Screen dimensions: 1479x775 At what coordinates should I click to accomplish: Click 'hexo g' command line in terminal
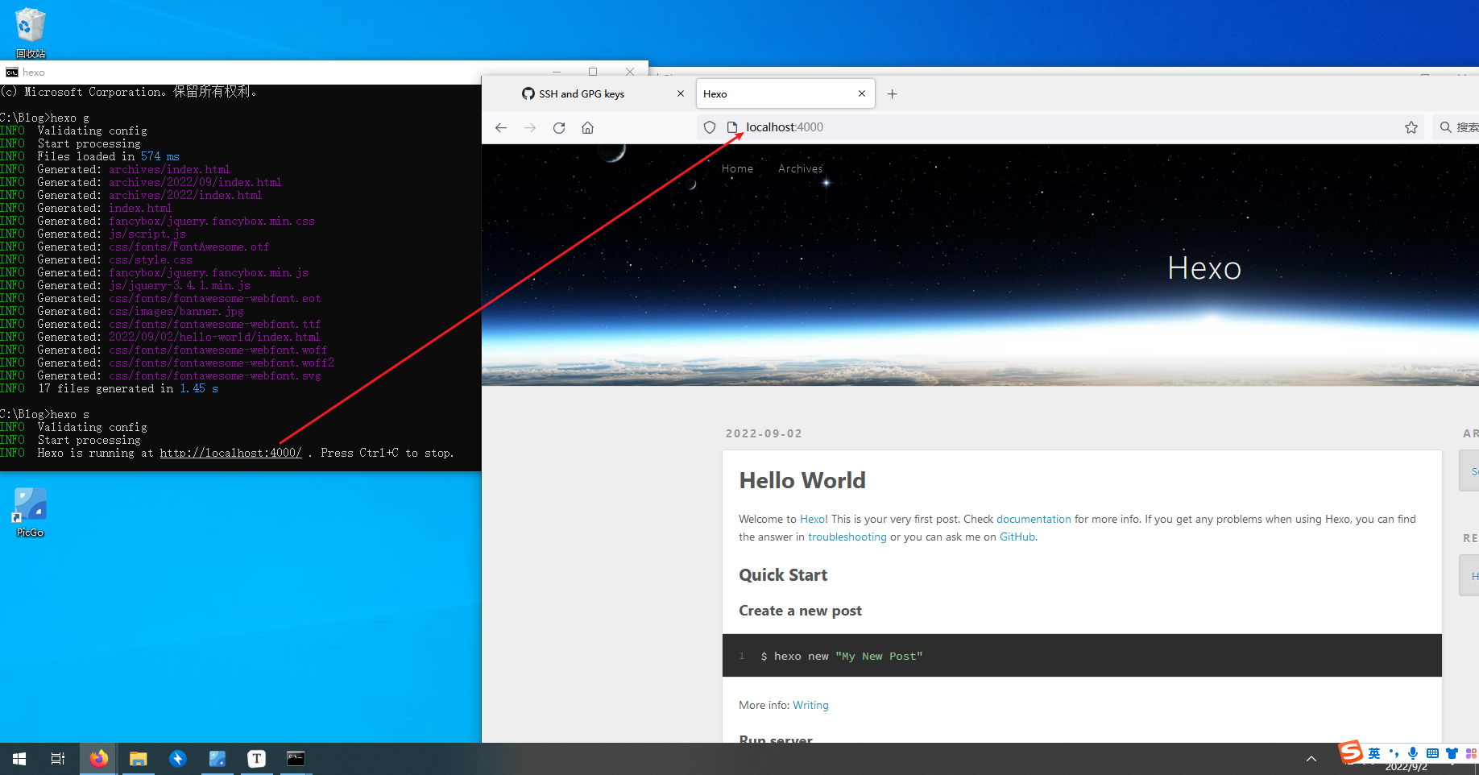click(44, 118)
